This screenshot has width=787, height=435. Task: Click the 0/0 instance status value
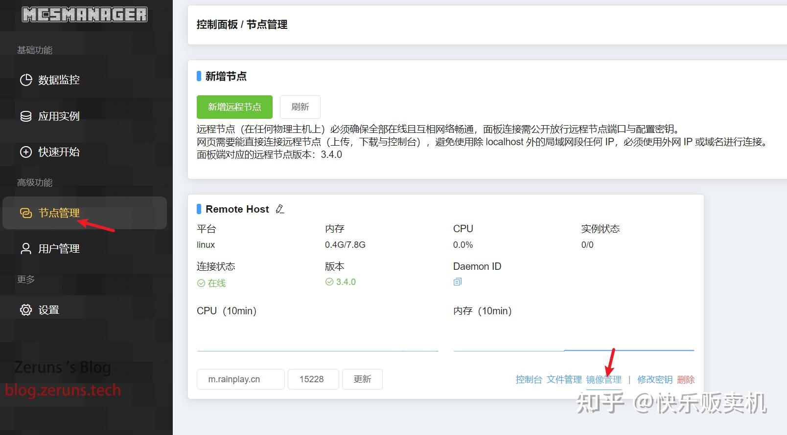587,245
